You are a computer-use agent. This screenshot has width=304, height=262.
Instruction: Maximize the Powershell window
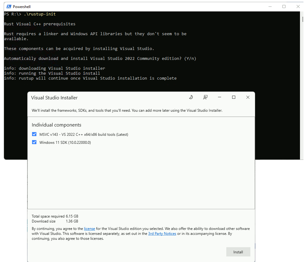point(284,6)
